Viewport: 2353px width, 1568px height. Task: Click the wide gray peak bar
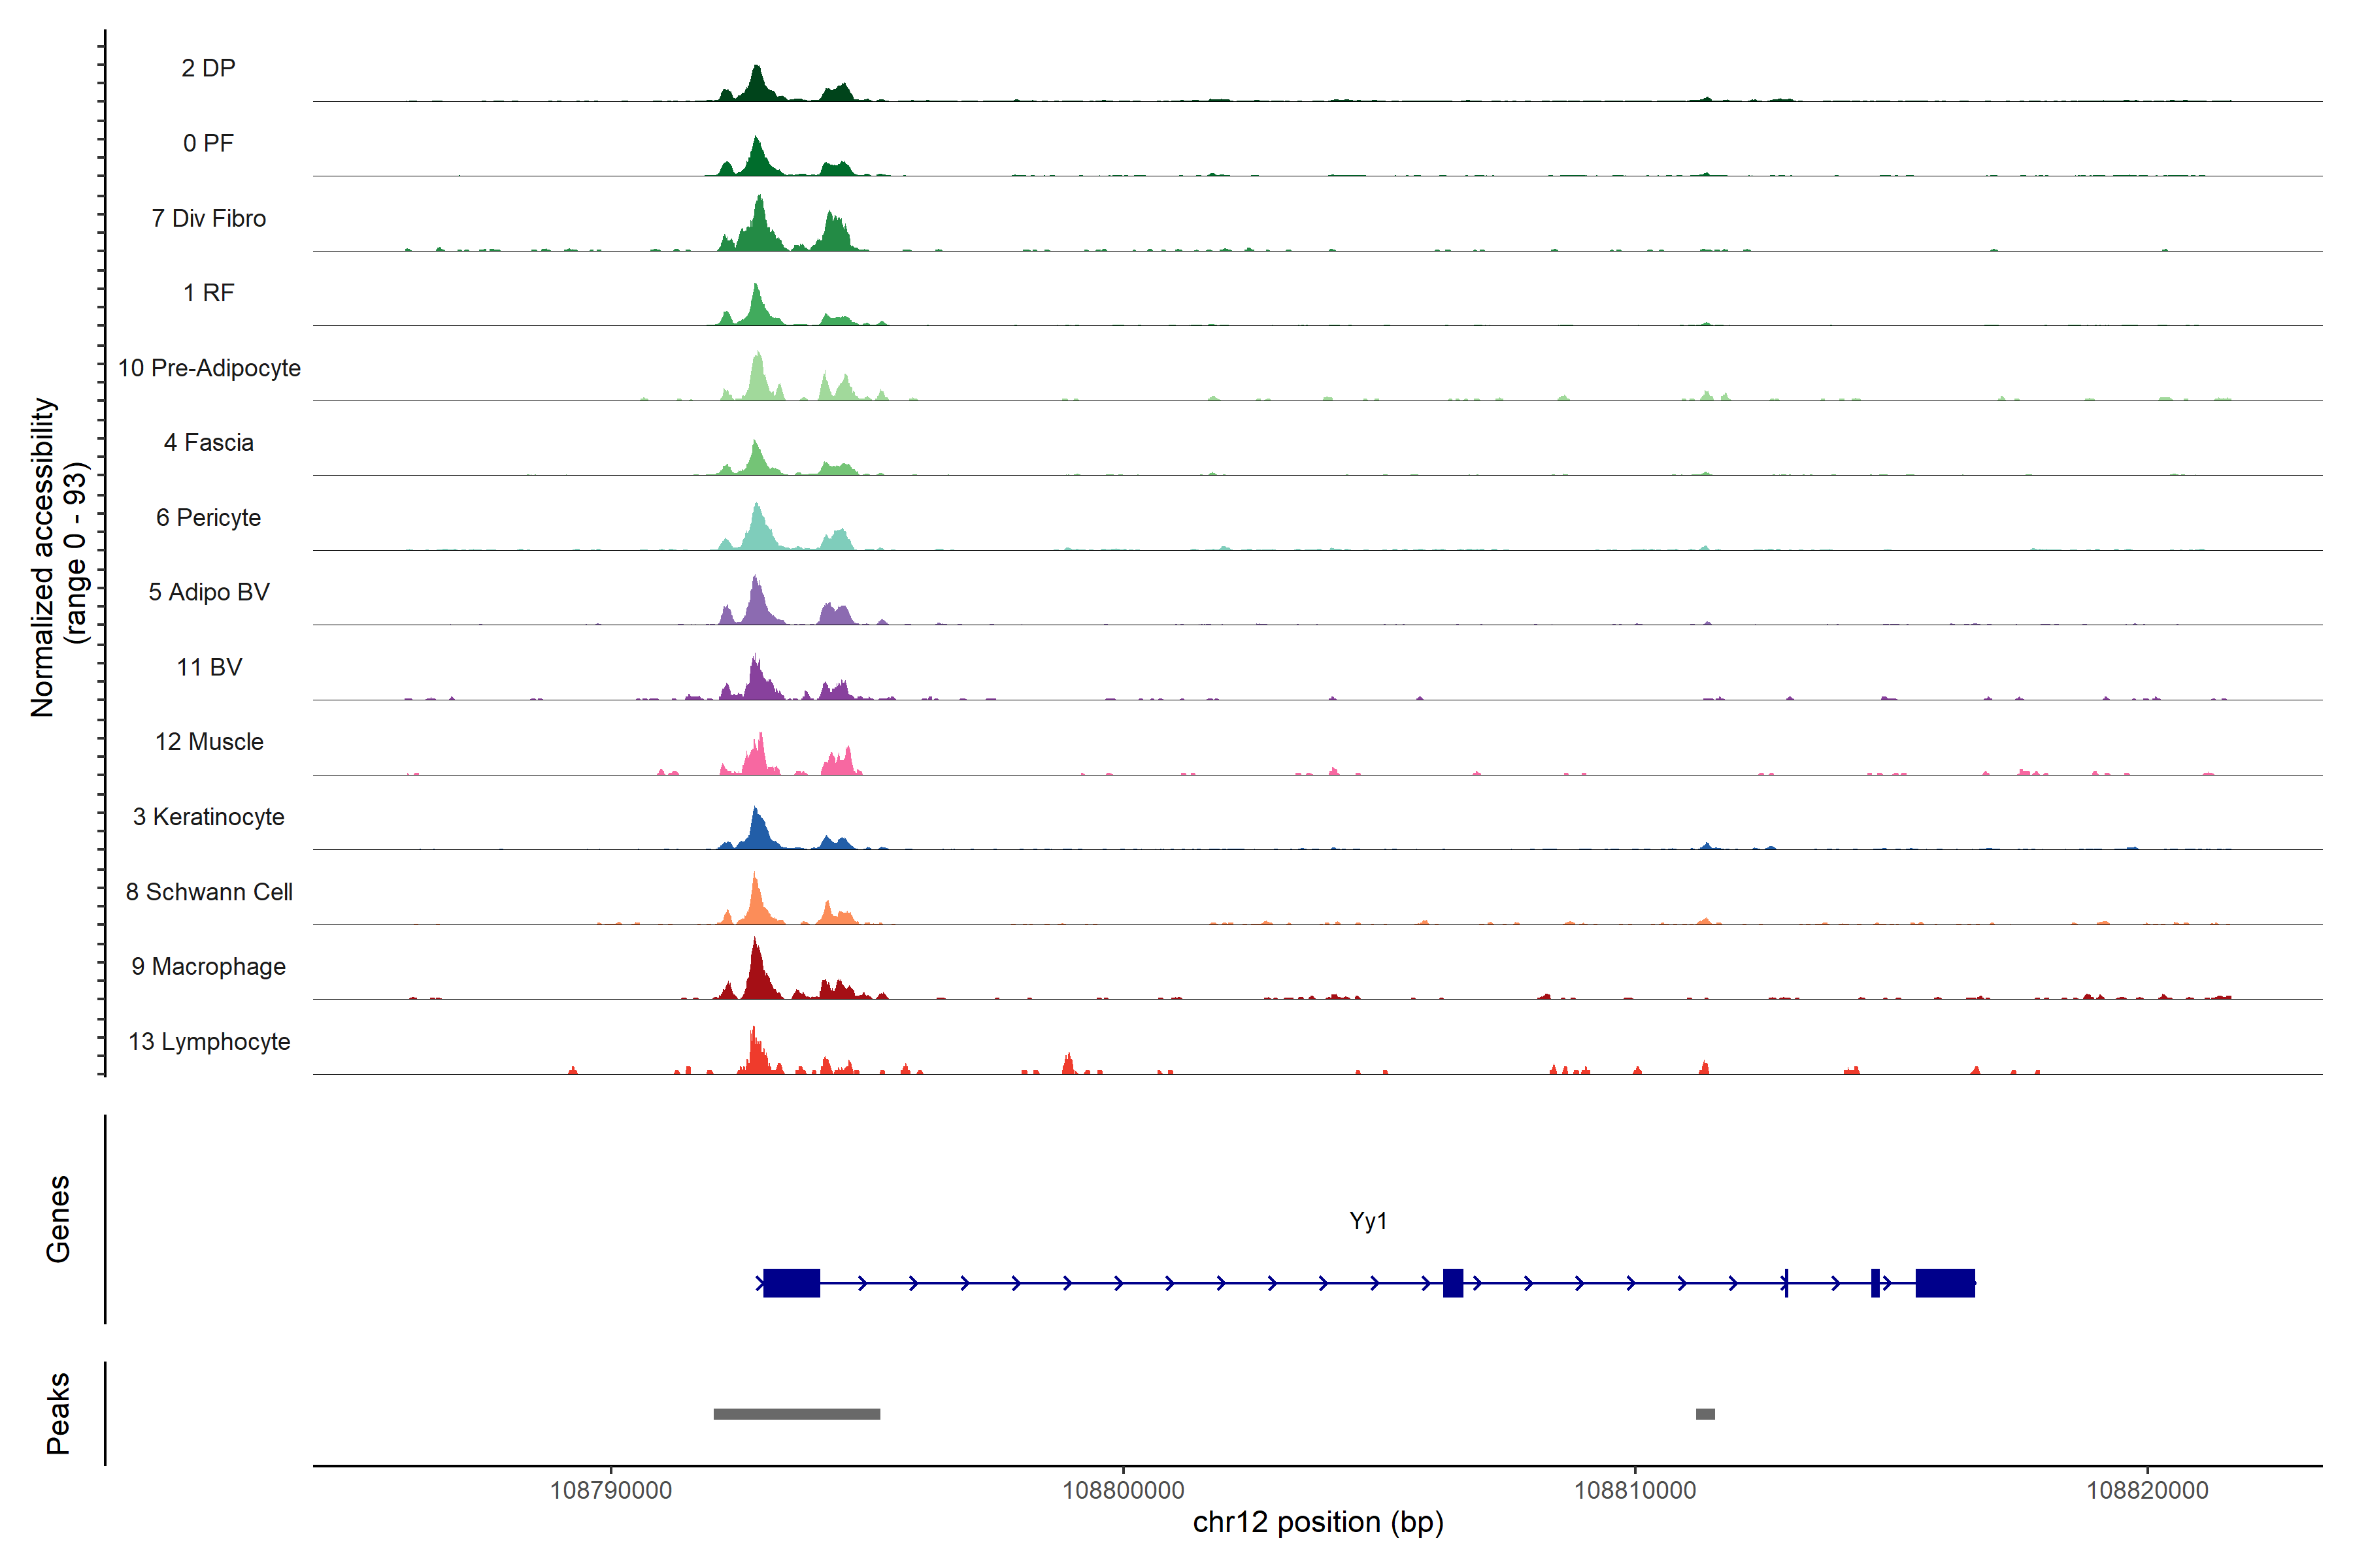796,1414
